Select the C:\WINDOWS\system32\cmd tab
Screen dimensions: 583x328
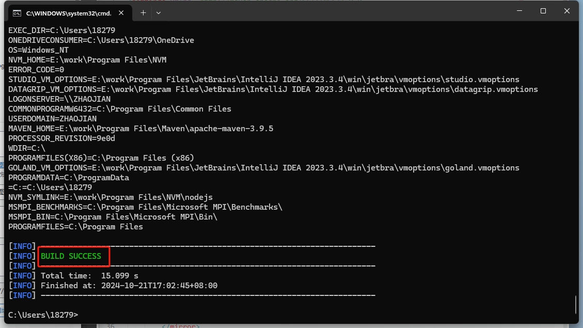70,13
